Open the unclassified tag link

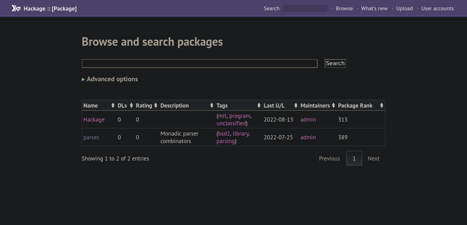(x=231, y=123)
